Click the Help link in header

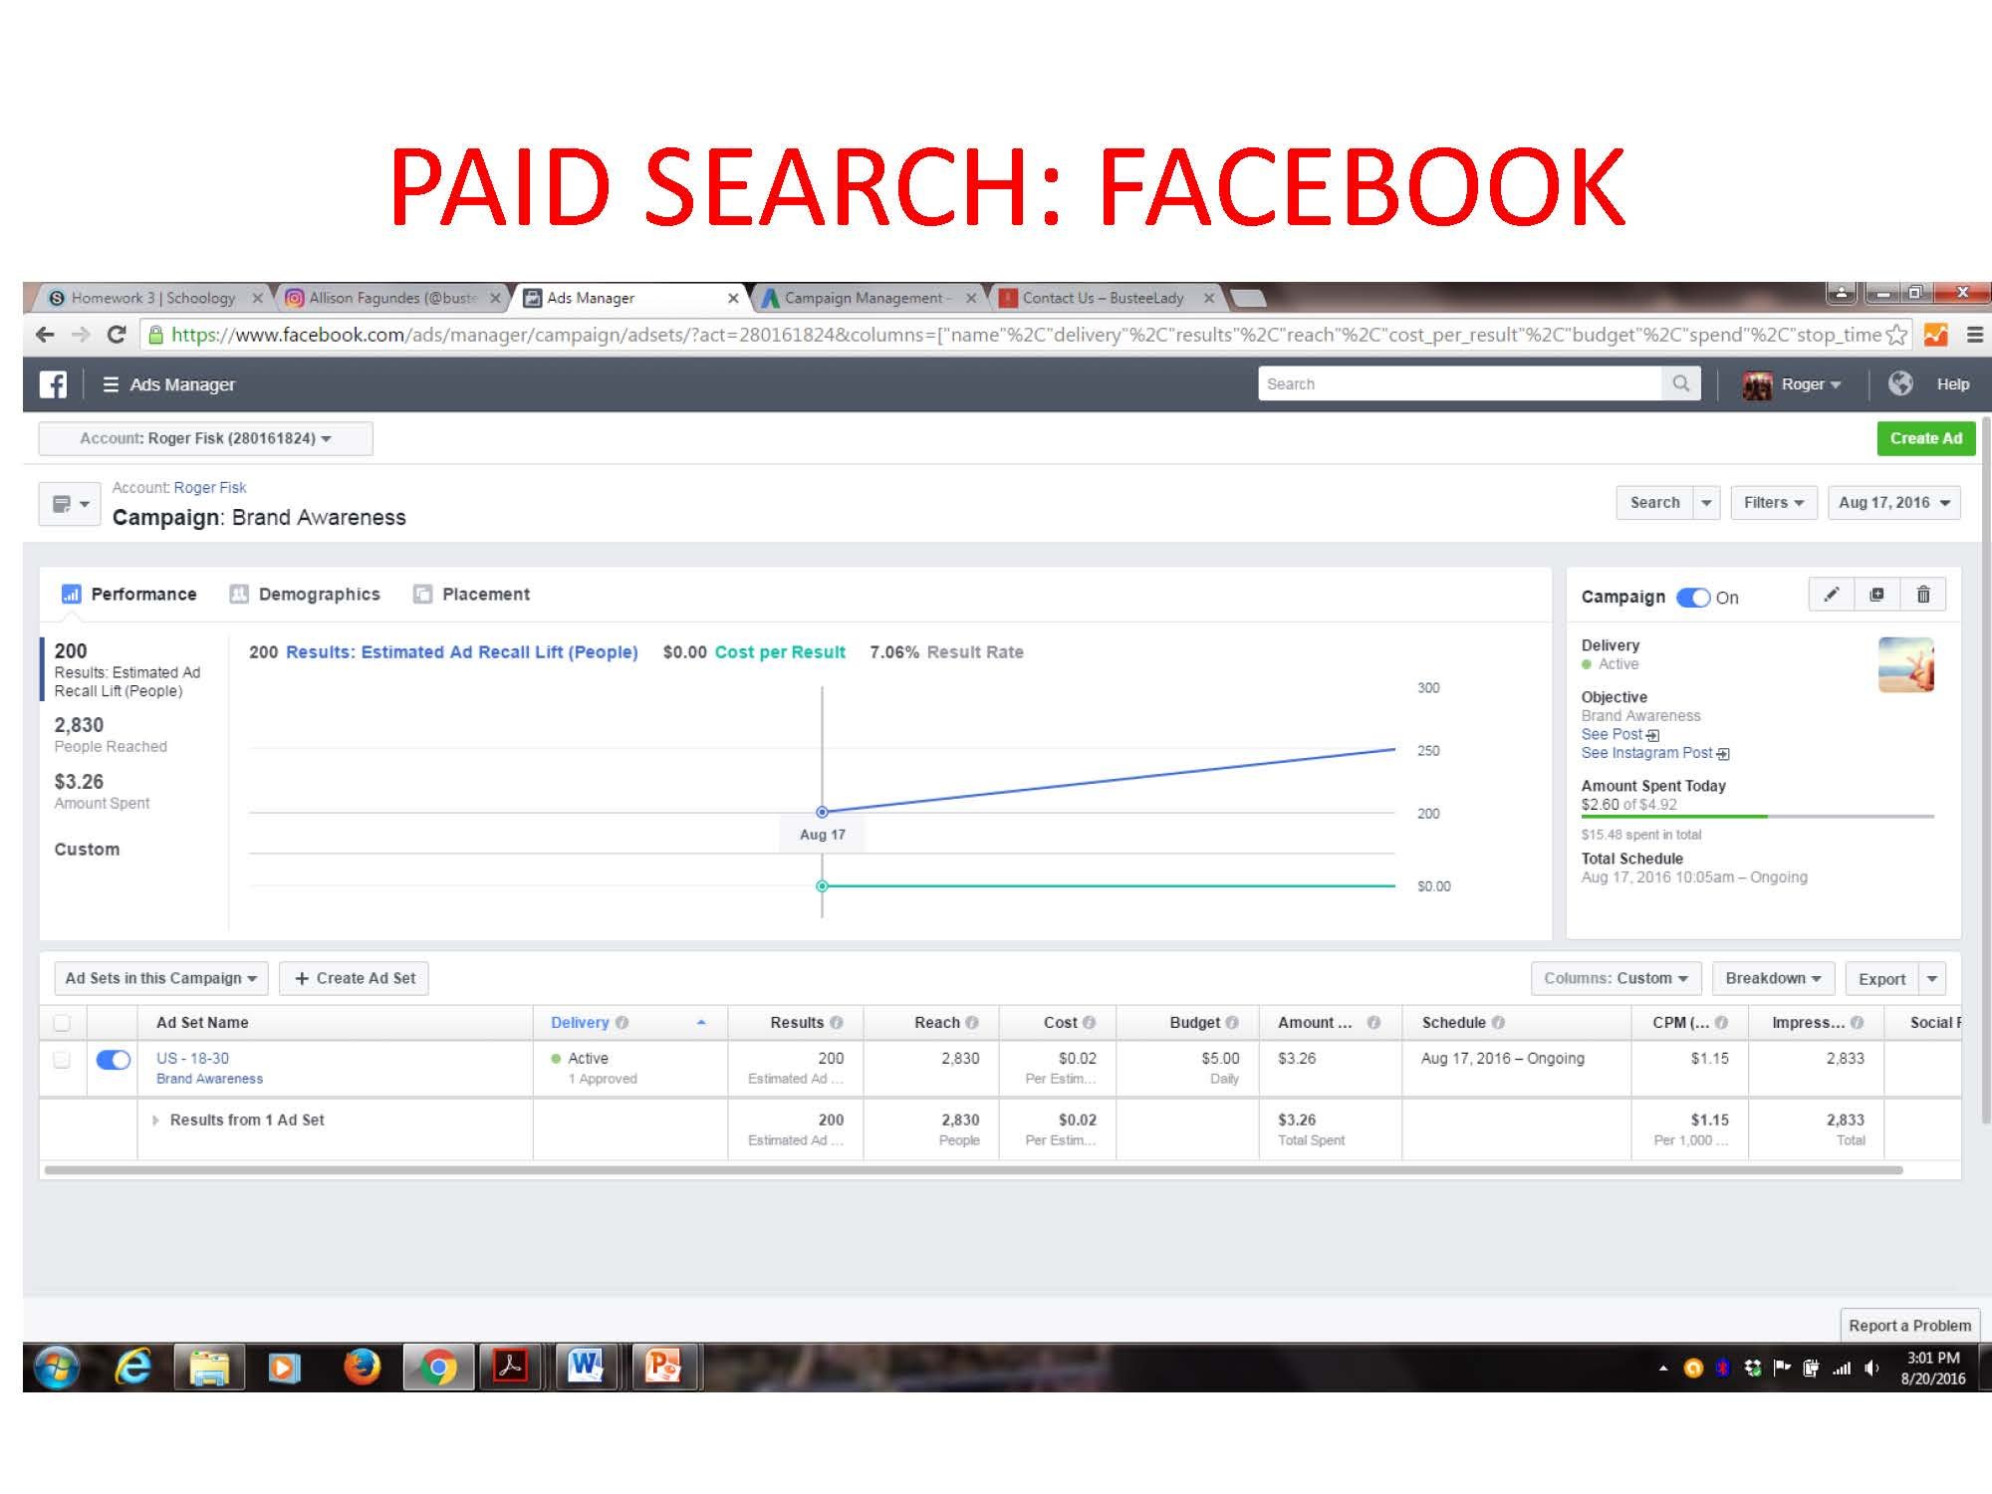pyautogui.click(x=1952, y=384)
